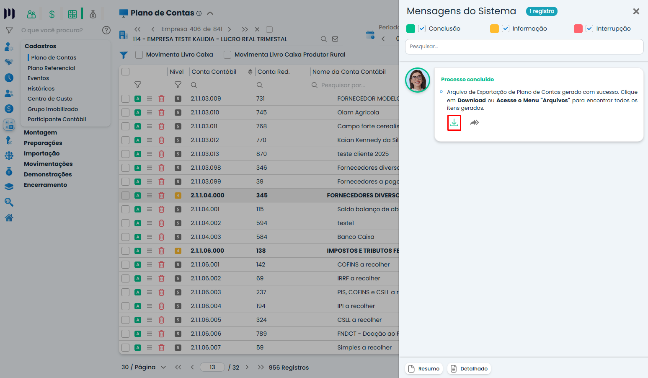Open Plano Referencial in Cadastros menu
Image resolution: width=648 pixels, height=378 pixels.
(52, 68)
